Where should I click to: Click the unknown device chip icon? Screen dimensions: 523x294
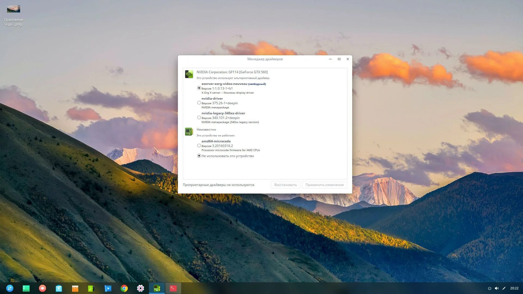pos(189,131)
